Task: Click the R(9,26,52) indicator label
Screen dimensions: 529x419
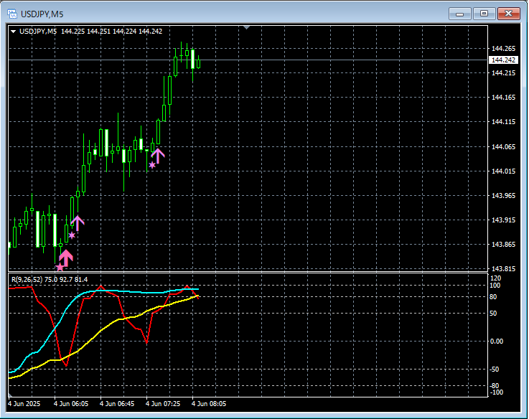Action: pos(27,280)
